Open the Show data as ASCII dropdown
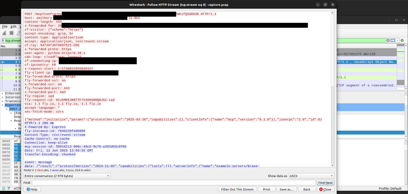408x194 pixels. (x=311, y=176)
